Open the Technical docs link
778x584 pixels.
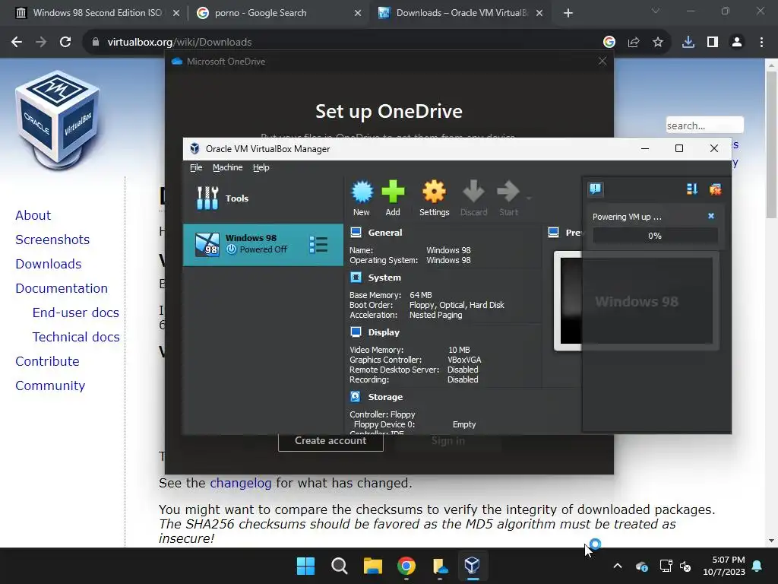[76, 337]
